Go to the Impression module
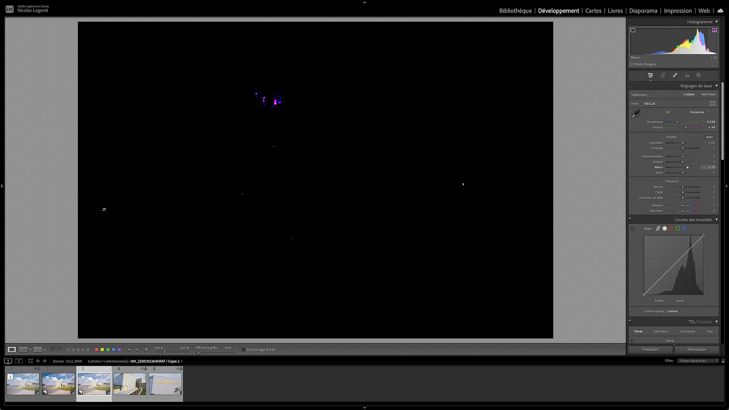This screenshot has width=729, height=410. coord(678,11)
